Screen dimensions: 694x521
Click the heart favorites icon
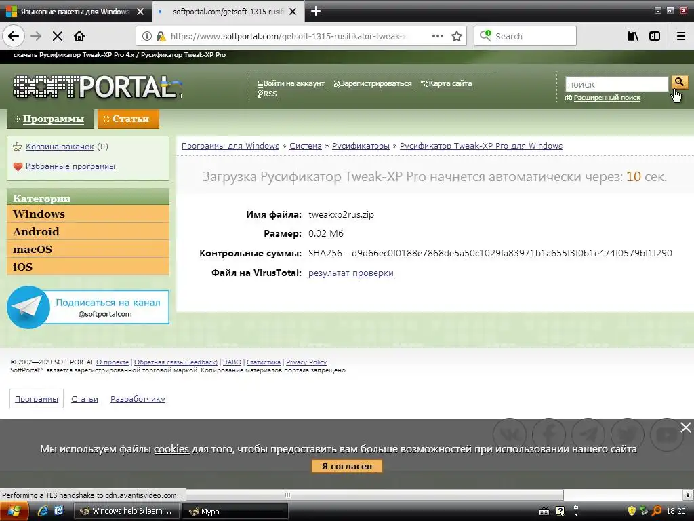pyautogui.click(x=18, y=167)
